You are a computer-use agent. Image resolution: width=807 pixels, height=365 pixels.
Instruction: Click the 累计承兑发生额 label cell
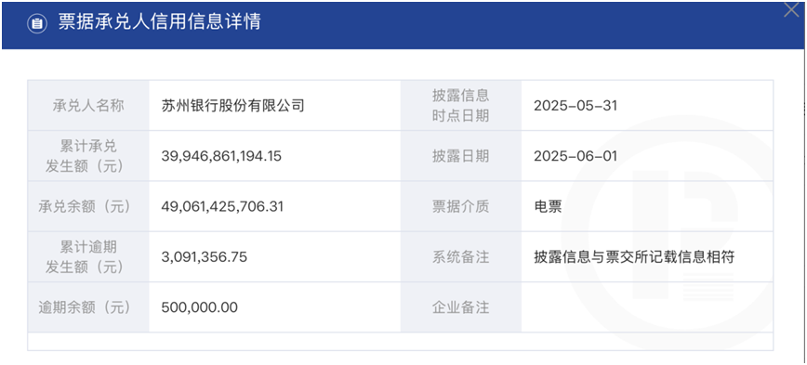tap(88, 156)
